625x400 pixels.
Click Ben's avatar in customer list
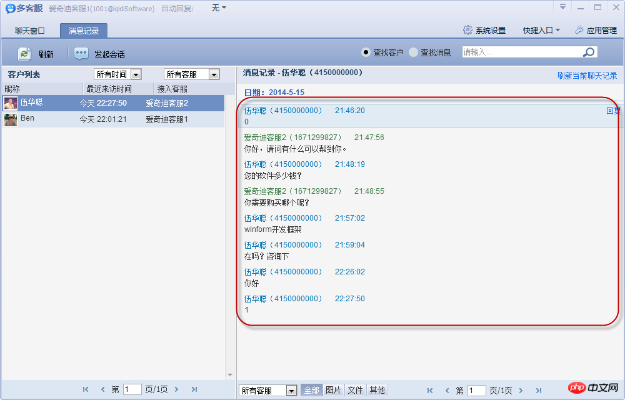(x=11, y=119)
